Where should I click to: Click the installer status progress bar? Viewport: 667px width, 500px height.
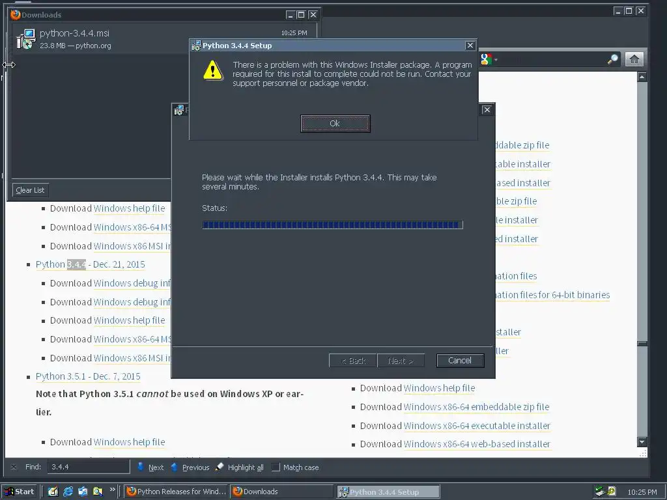332,225
